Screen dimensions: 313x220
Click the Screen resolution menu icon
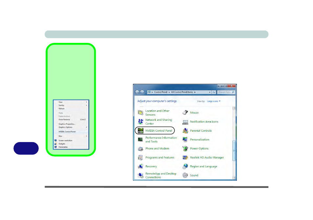pyautogui.click(x=56, y=140)
